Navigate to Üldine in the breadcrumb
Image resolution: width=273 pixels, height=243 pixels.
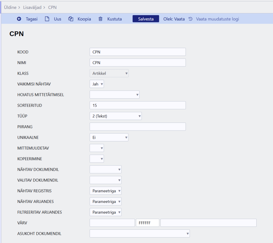point(10,7)
